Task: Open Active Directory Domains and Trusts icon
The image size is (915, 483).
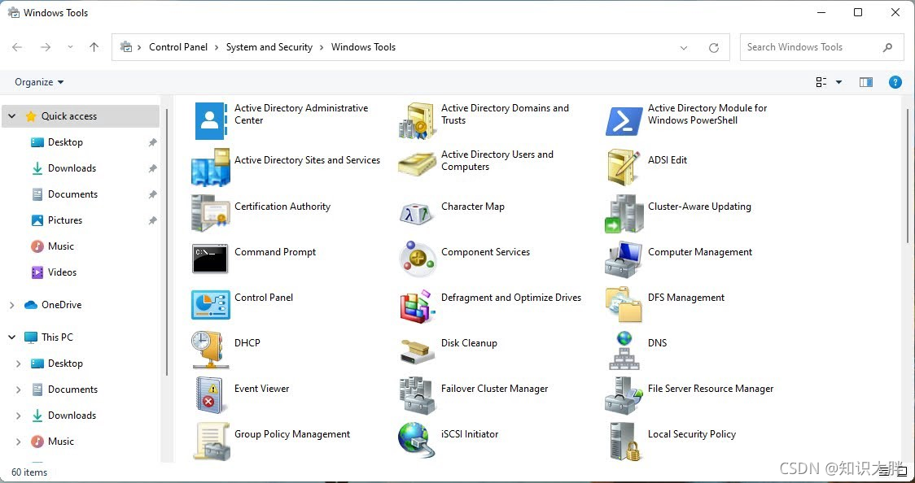Action: coord(417,120)
